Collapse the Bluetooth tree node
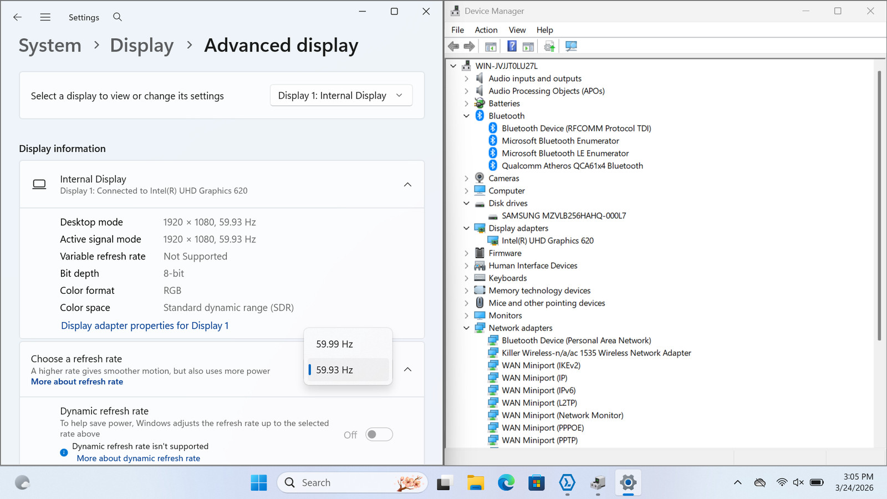 pos(466,116)
